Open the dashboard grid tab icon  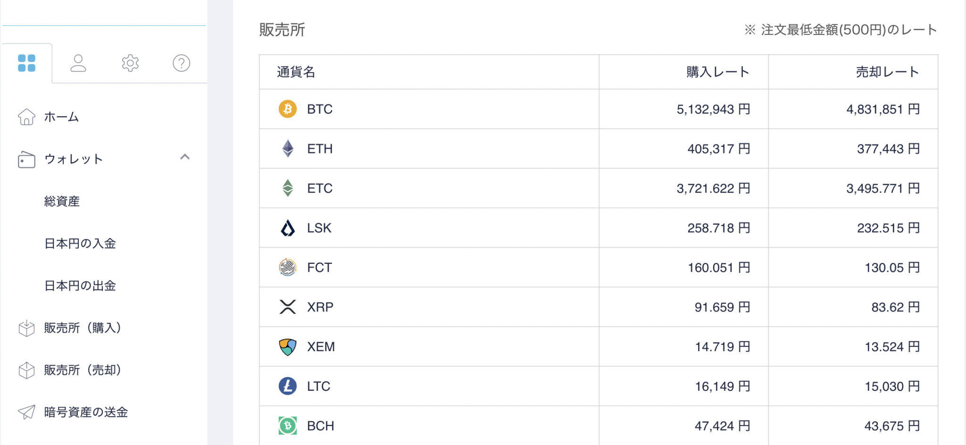click(x=26, y=63)
